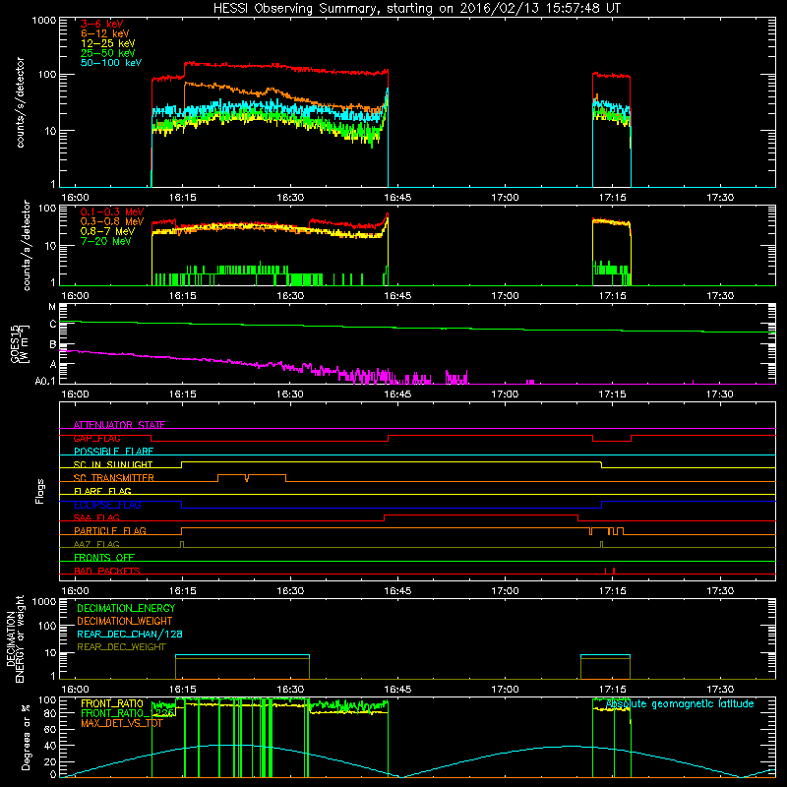787x787 pixels.
Task: Click the "DECIMATION_WEIGHT" legend label
Action: pos(125,621)
